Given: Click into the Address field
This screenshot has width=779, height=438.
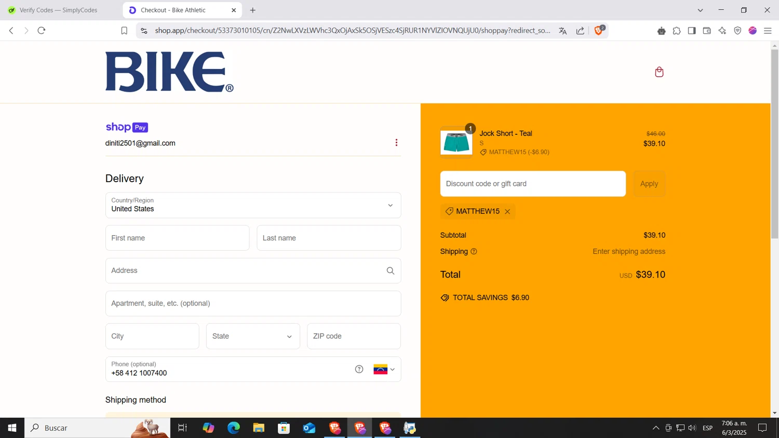Looking at the screenshot, I should point(253,271).
